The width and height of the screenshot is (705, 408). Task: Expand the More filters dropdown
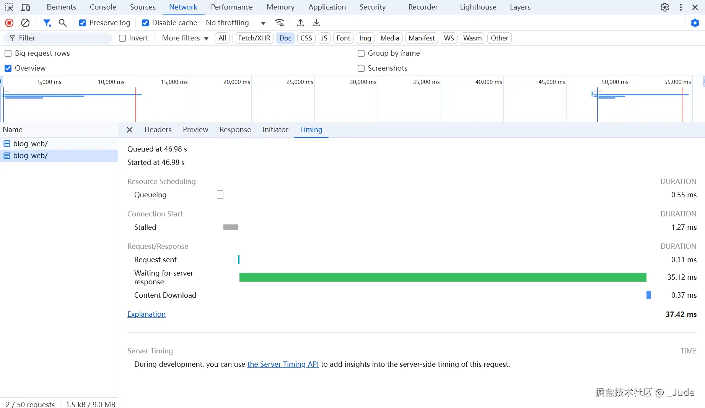point(185,38)
